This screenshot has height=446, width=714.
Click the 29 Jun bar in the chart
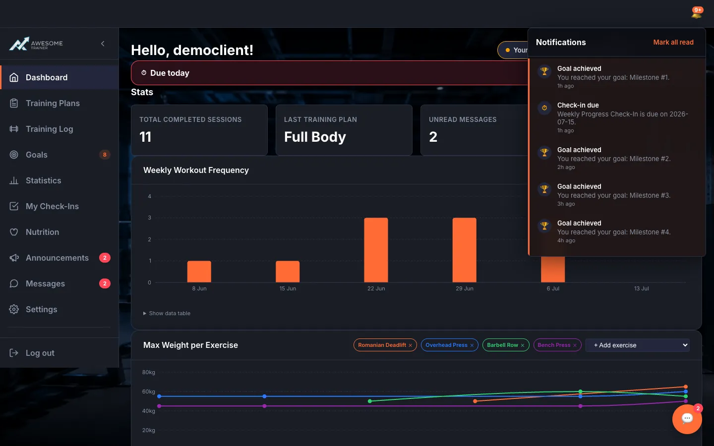point(465,250)
